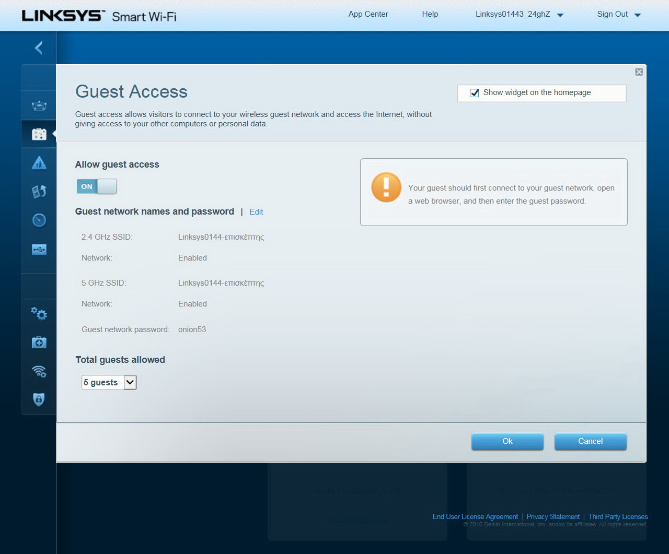This screenshot has height=554, width=669.
Task: Click Enabled status under 2.4 GHz SSID
Action: pos(192,258)
